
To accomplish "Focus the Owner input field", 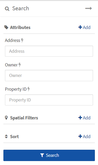I will coord(49,75).
